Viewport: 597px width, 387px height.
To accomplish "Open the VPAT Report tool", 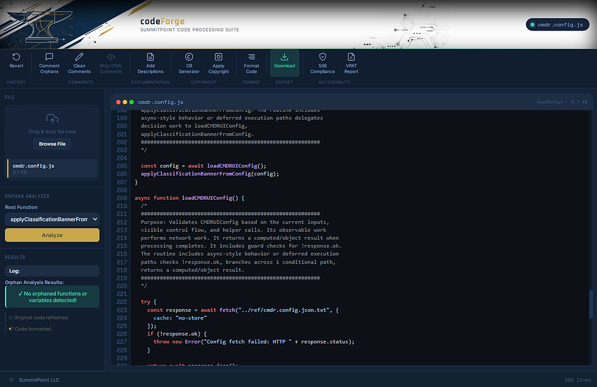I will click(x=351, y=63).
